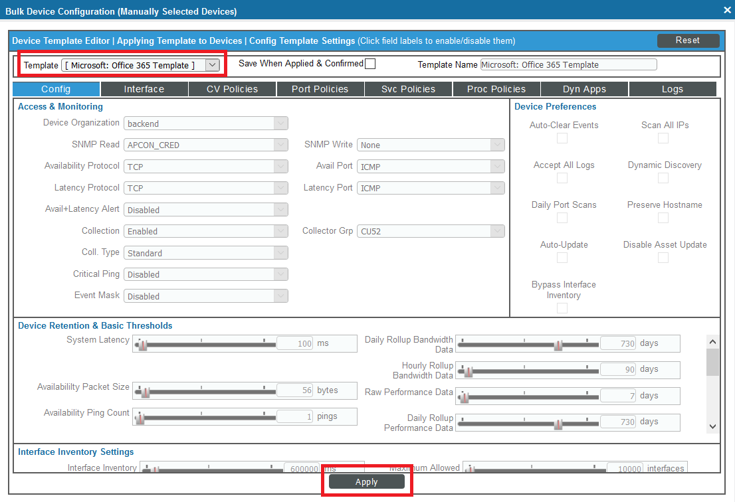The image size is (735, 502).
Task: Click the Template Name input field
Action: pyautogui.click(x=569, y=64)
